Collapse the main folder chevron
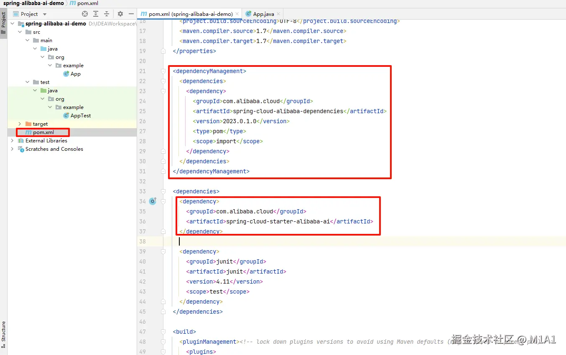The image size is (566, 355). (x=28, y=41)
